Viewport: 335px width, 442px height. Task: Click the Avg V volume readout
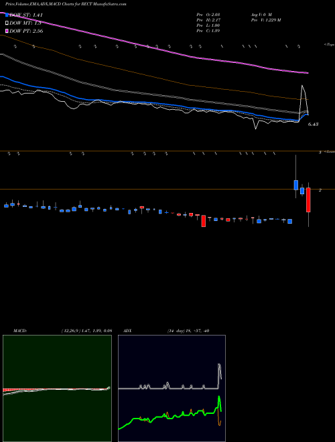[x=261, y=14]
